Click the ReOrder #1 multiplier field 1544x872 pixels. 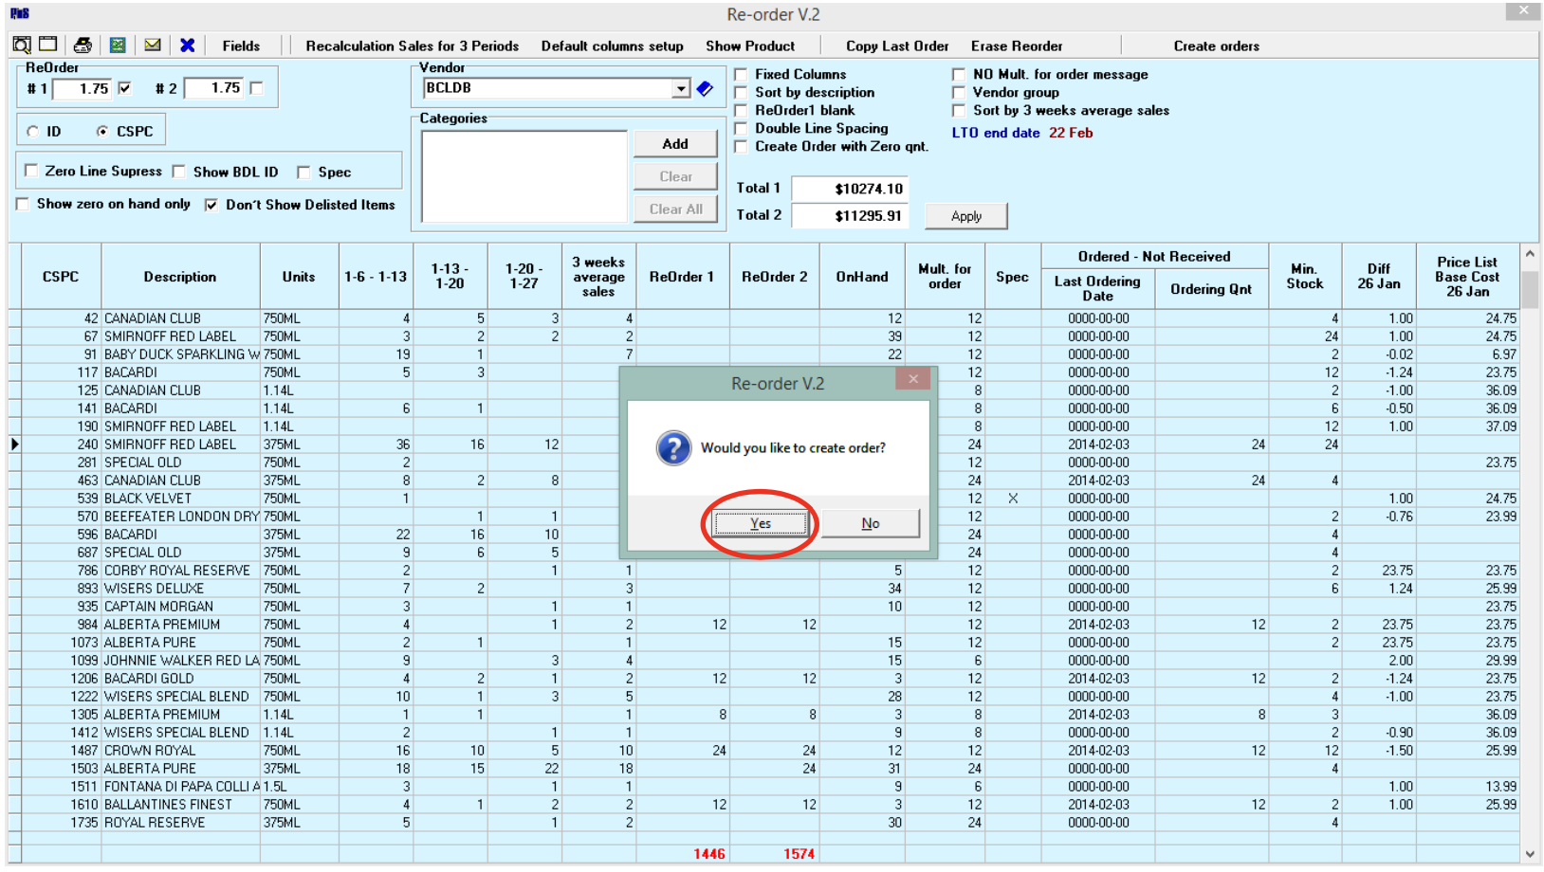83,88
